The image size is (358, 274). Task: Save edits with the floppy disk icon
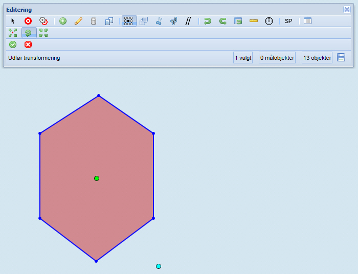coord(341,57)
